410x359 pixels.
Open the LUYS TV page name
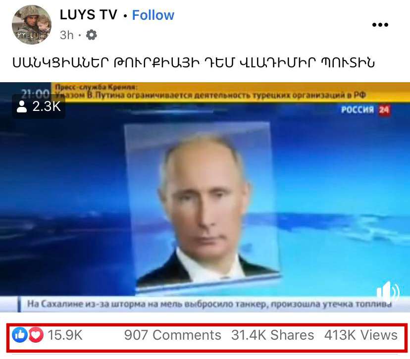coord(89,15)
